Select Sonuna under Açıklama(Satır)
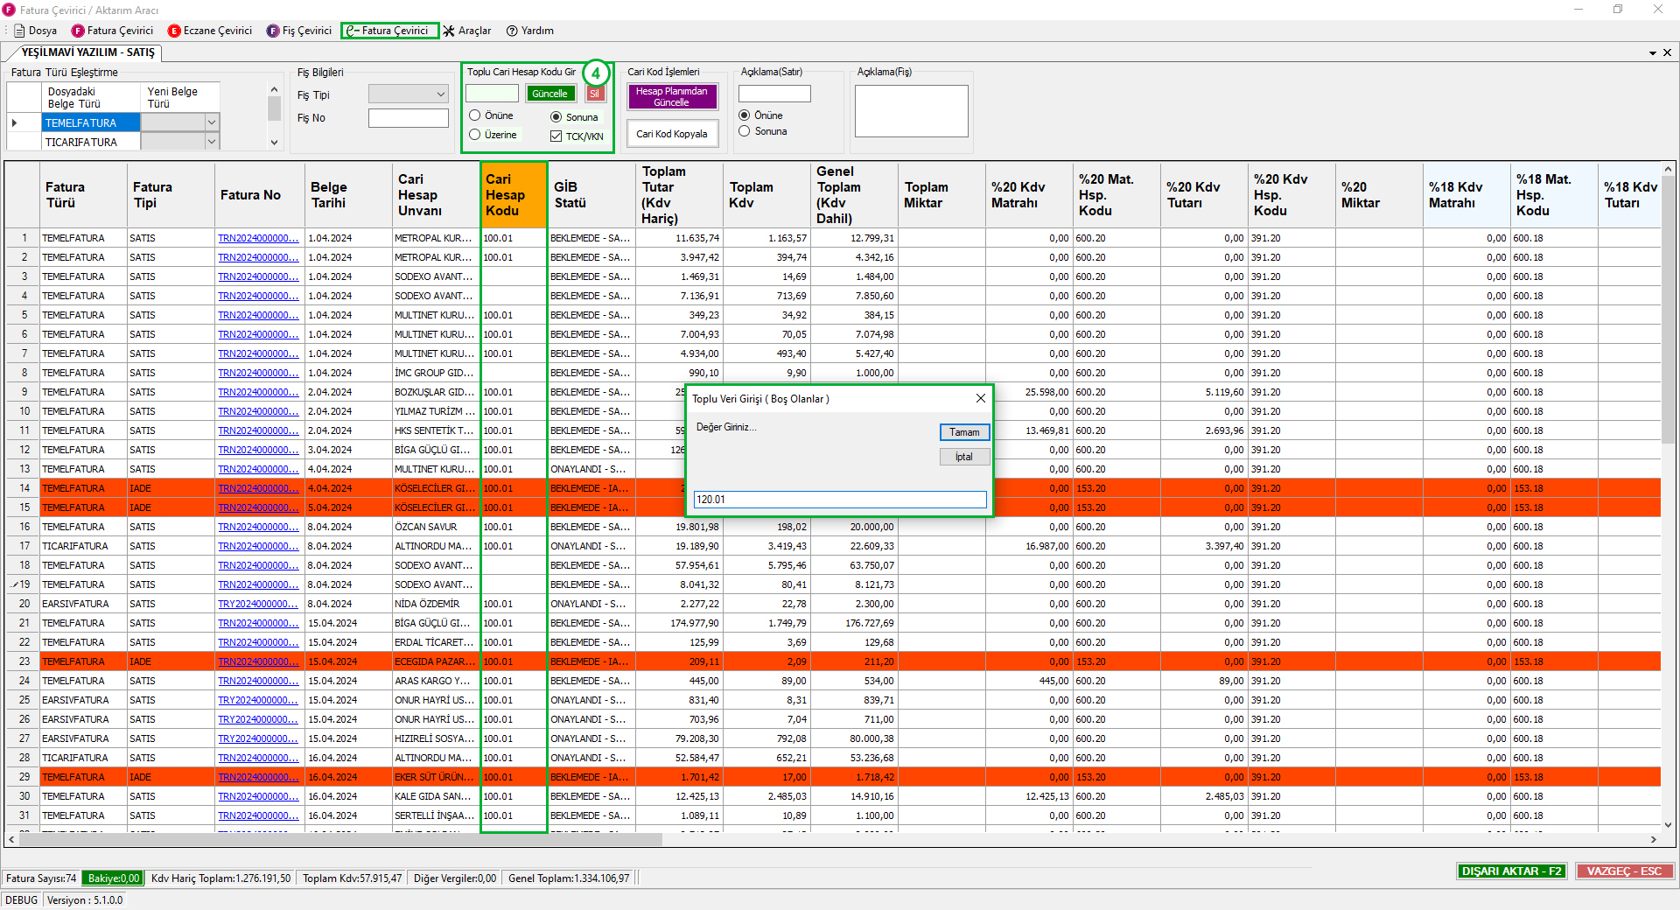1680x910 pixels. (x=745, y=131)
